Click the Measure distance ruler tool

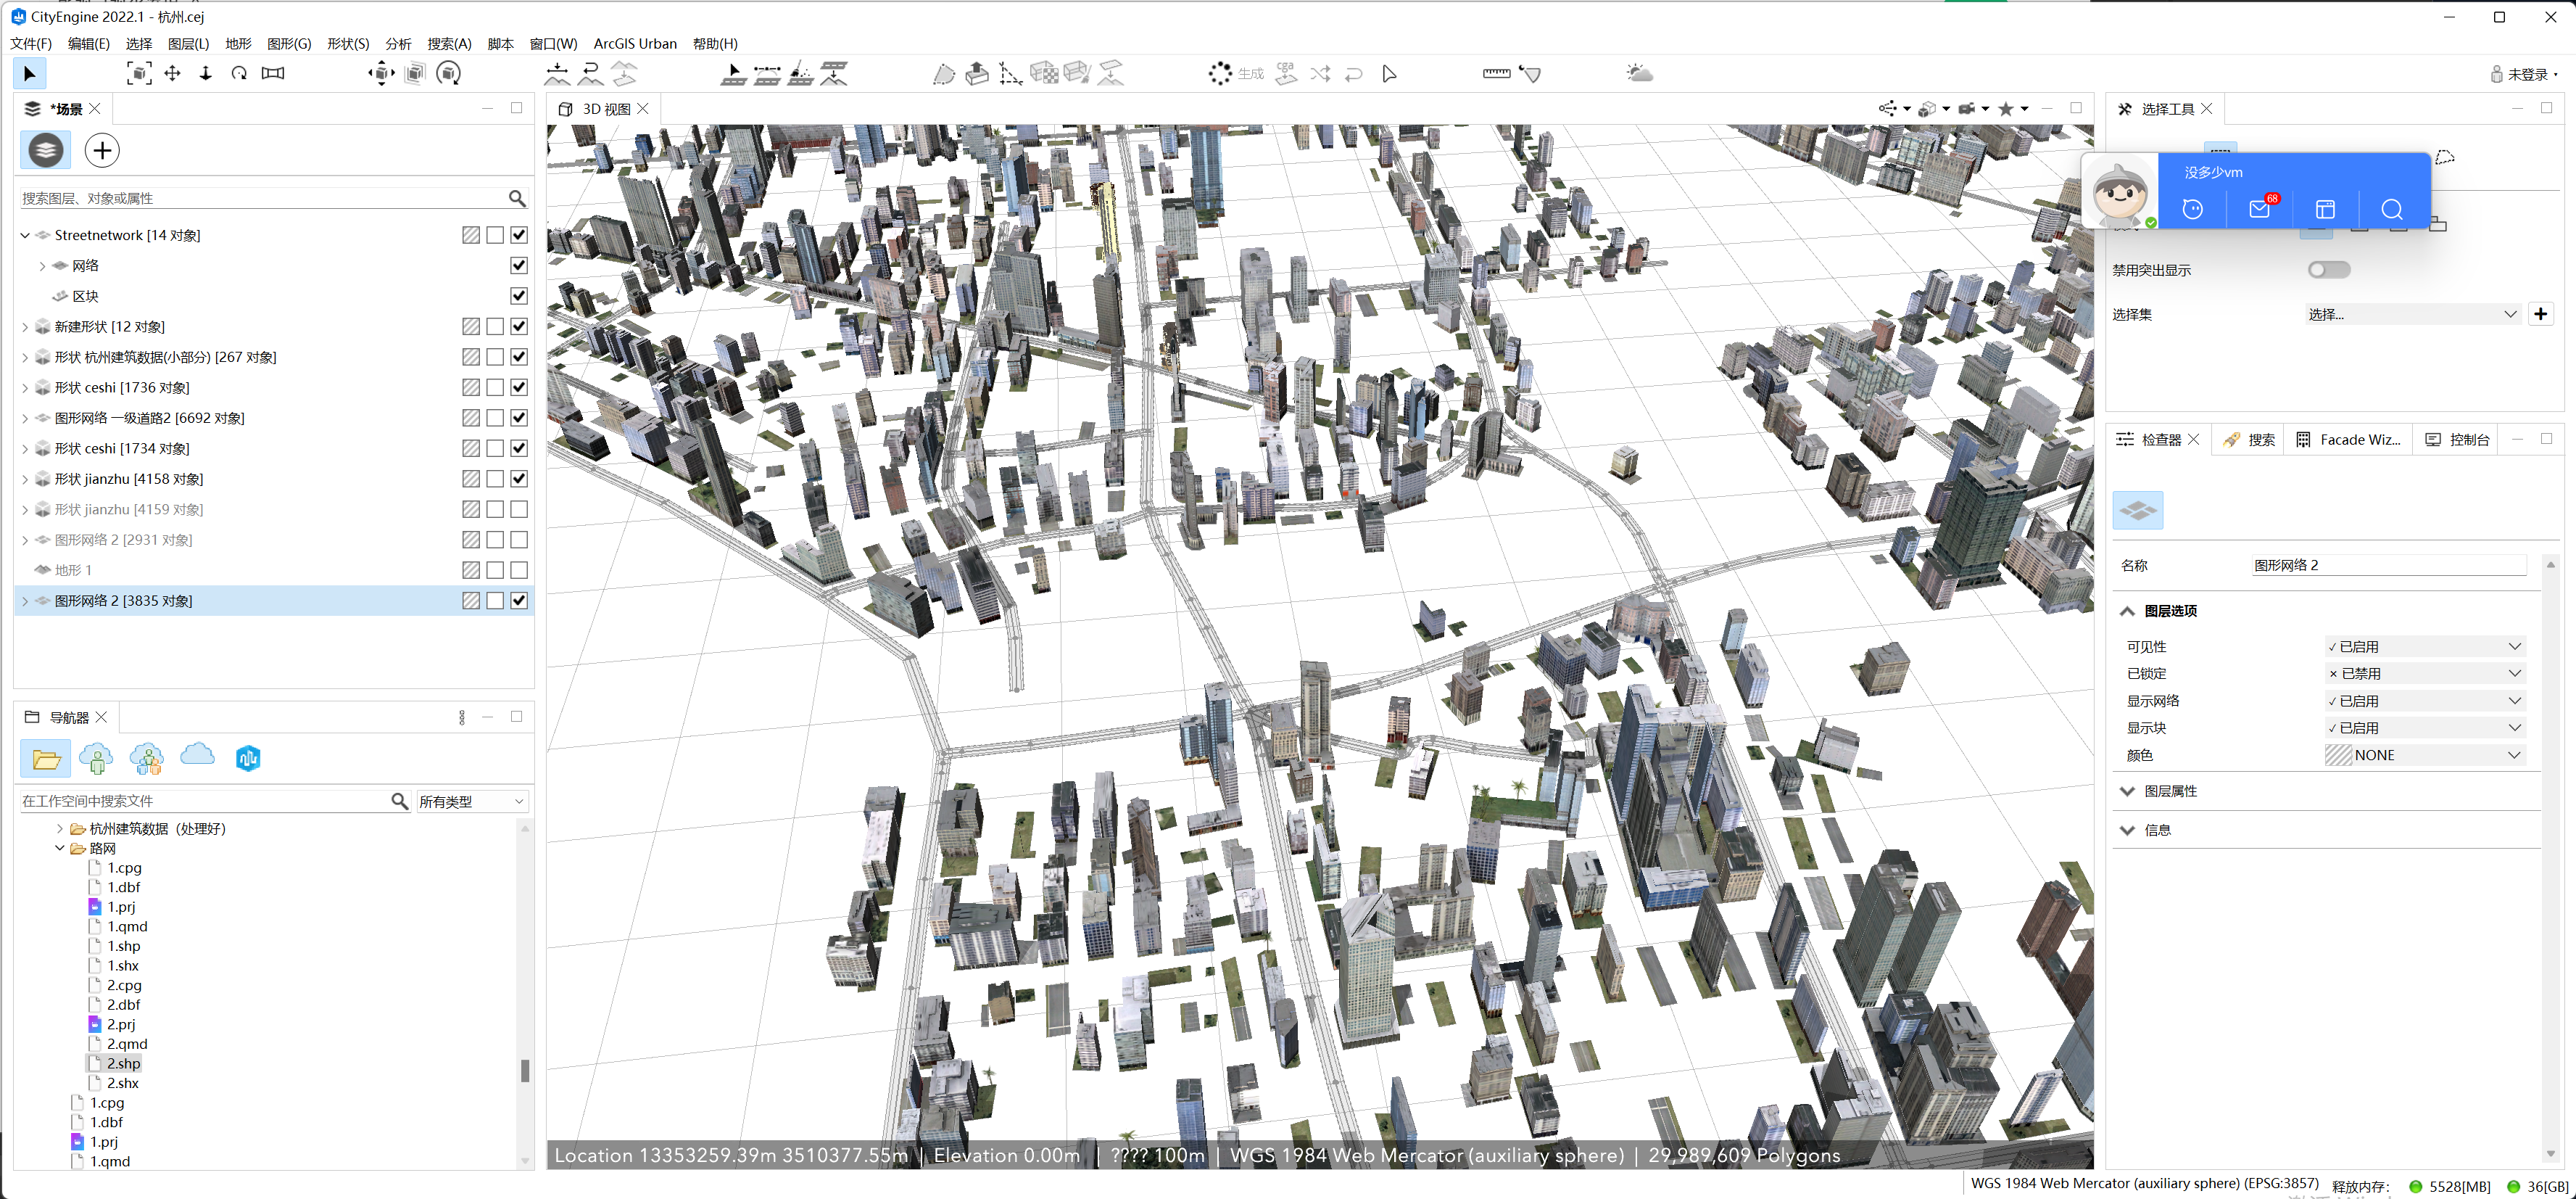(1496, 73)
